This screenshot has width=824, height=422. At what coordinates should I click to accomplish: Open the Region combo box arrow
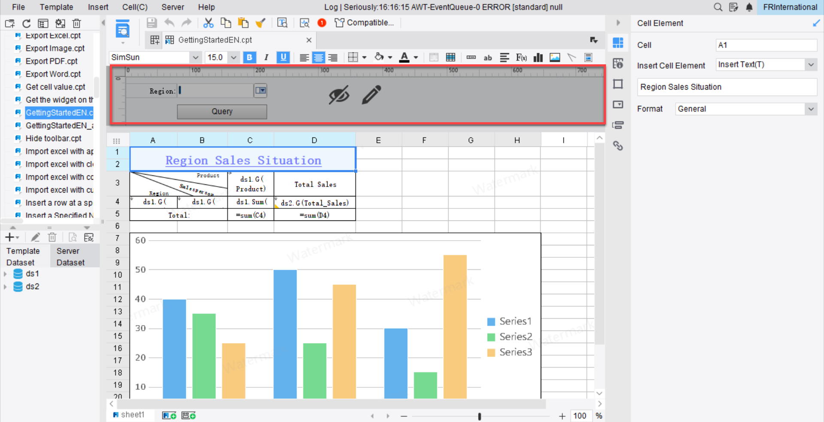[x=261, y=90]
